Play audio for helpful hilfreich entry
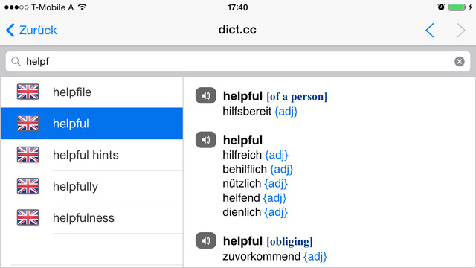 (205, 140)
